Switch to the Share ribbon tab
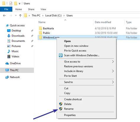The width and height of the screenshot is (140, 122). [x=31, y=9]
